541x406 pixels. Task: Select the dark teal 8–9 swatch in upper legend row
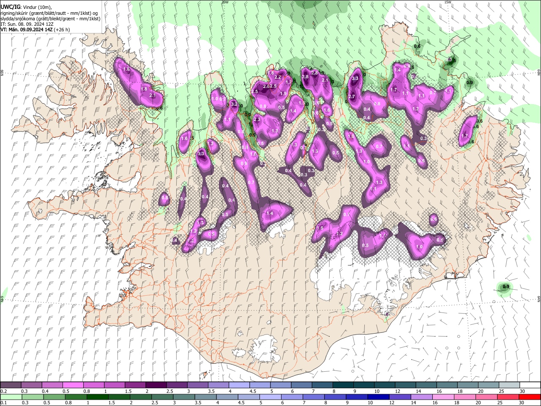click(x=343, y=385)
